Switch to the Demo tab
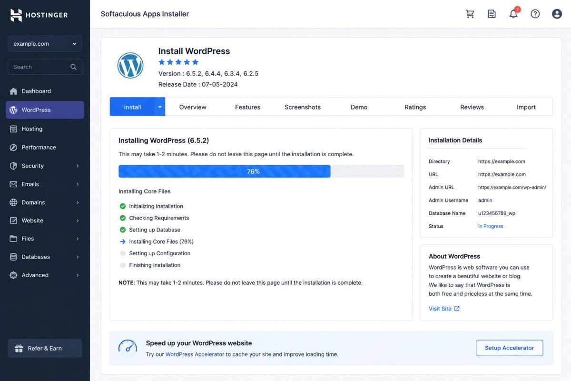 359,107
